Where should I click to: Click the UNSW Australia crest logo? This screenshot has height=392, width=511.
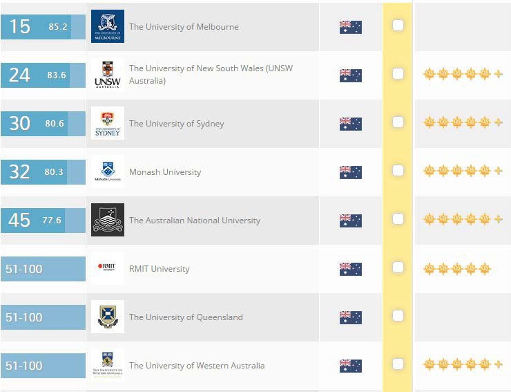click(x=108, y=75)
